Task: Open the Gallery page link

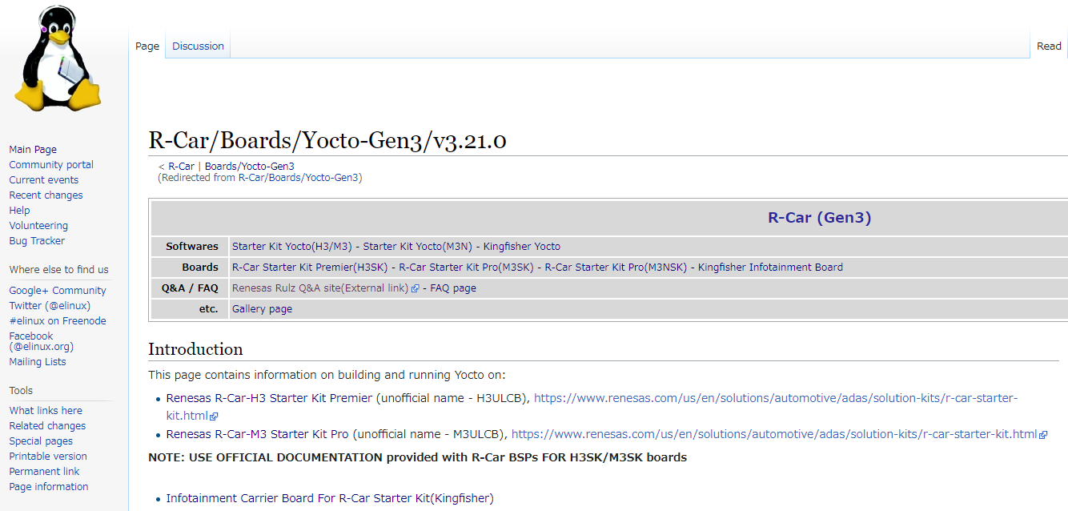Action: pyautogui.click(x=262, y=309)
